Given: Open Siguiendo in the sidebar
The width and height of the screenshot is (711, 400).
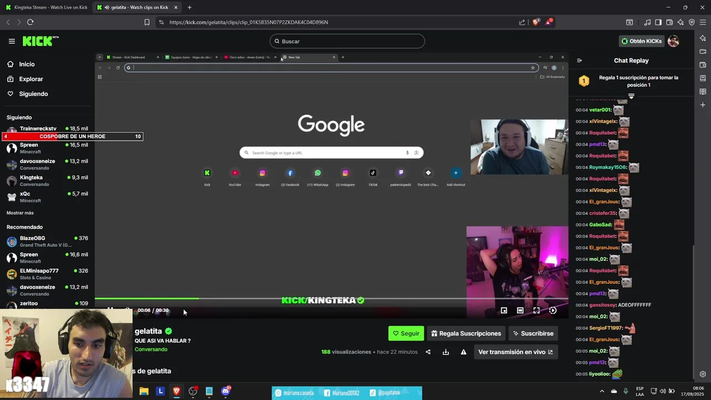Looking at the screenshot, I should coord(33,94).
